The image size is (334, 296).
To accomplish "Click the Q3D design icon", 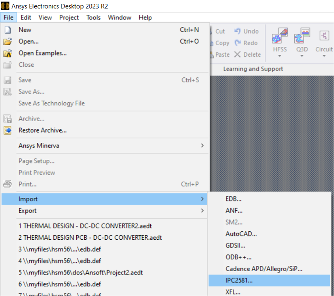I will 302,36.
